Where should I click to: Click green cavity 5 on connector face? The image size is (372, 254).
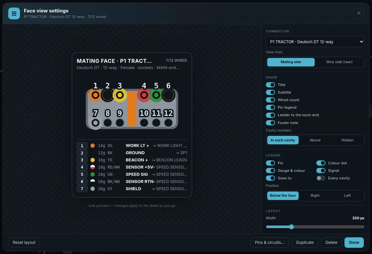coord(156,95)
